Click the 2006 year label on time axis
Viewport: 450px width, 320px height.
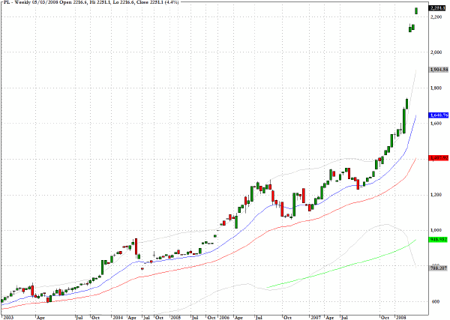(224, 318)
